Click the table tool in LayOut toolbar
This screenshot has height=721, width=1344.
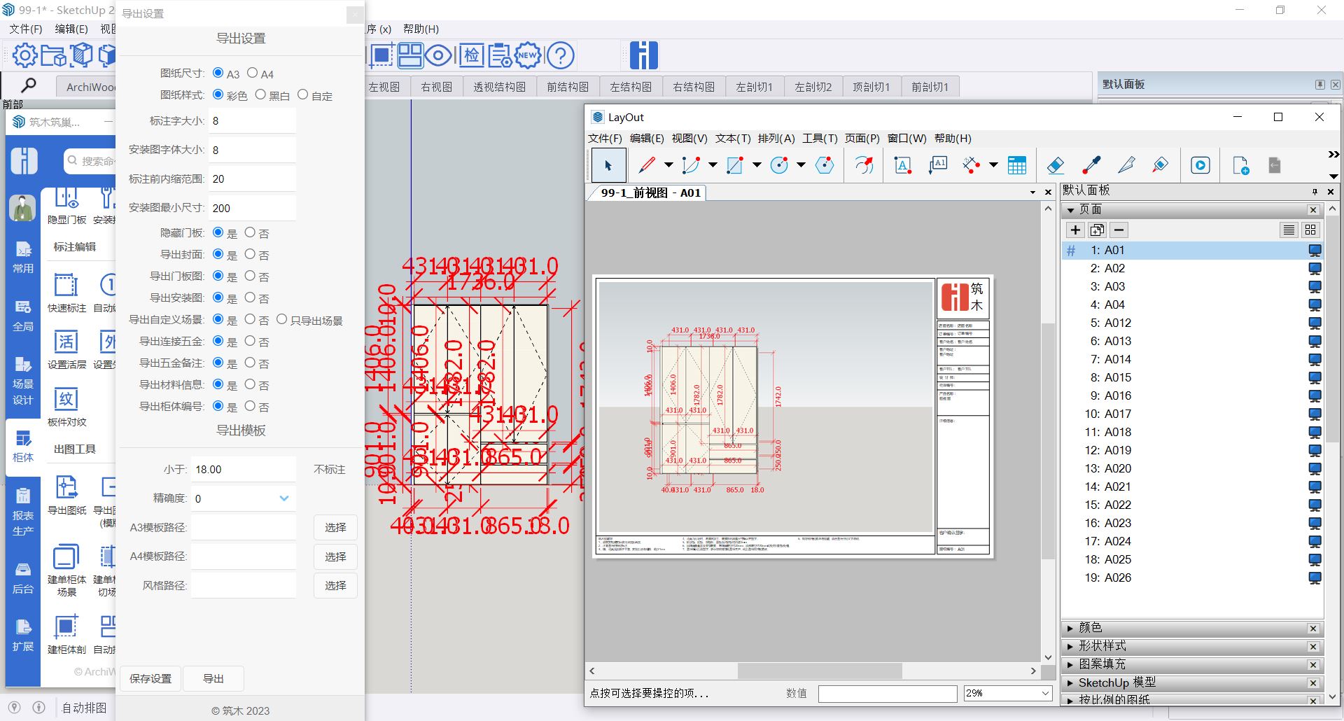point(1016,165)
